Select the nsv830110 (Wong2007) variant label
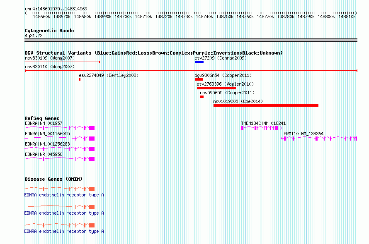369x244 pixels. [x=50, y=67]
